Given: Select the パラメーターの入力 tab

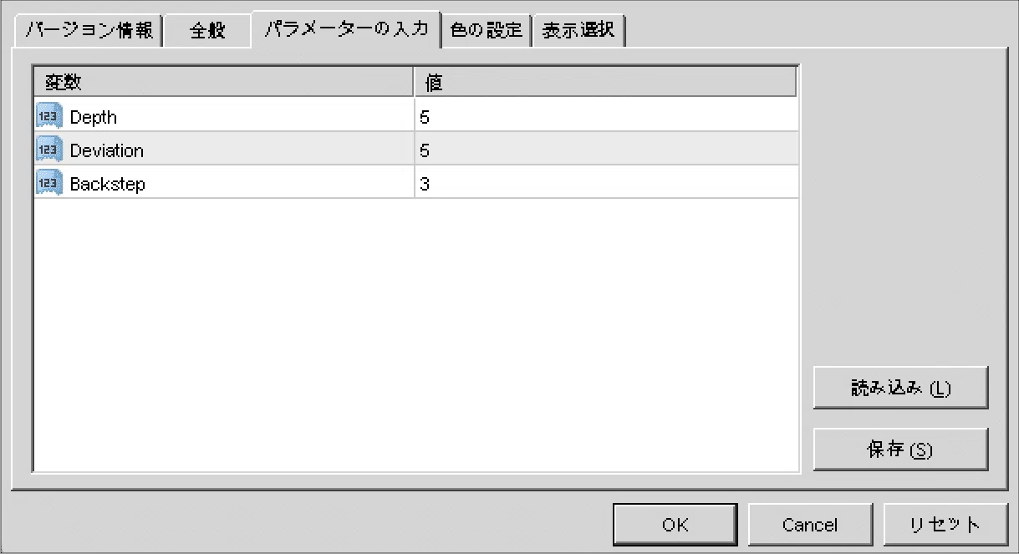Looking at the screenshot, I should pyautogui.click(x=346, y=30).
